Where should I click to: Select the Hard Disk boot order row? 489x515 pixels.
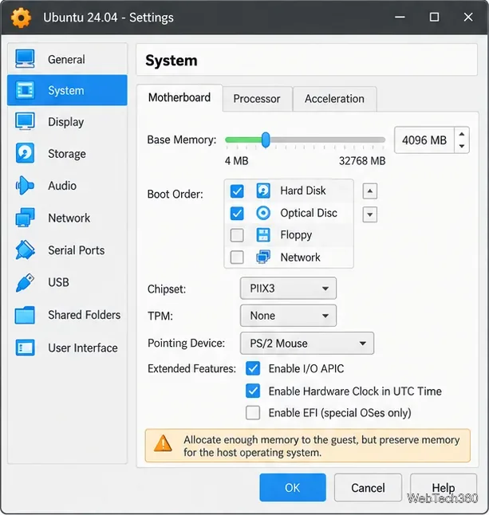(x=289, y=191)
